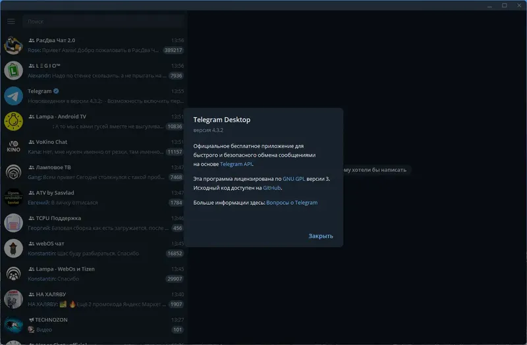The width and height of the screenshot is (527, 345).
Task: Select the TECHNOZON channel title
Action: pos(51,320)
